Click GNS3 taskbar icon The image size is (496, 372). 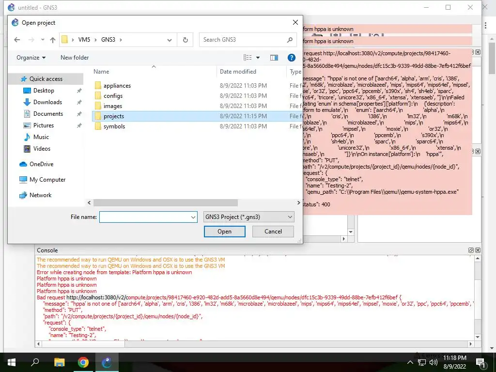click(107, 362)
